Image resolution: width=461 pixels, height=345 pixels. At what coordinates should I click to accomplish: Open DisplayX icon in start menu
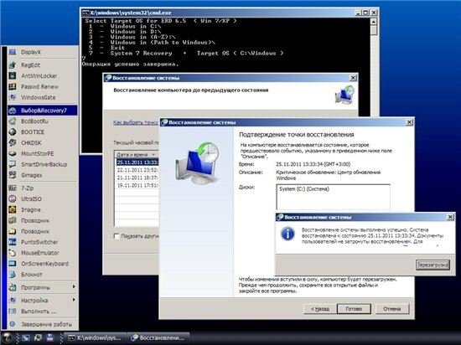[13, 52]
